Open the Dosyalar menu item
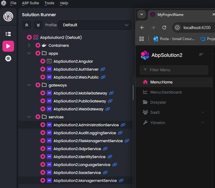215x188 pixels. 158,102
